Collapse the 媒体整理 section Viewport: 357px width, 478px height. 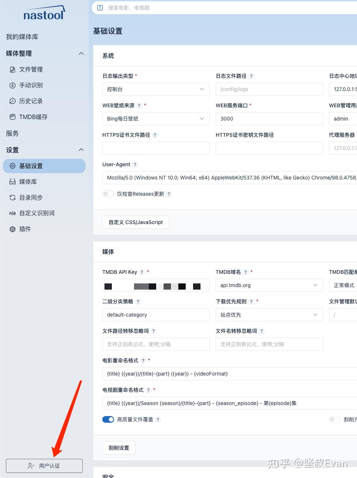(81, 53)
